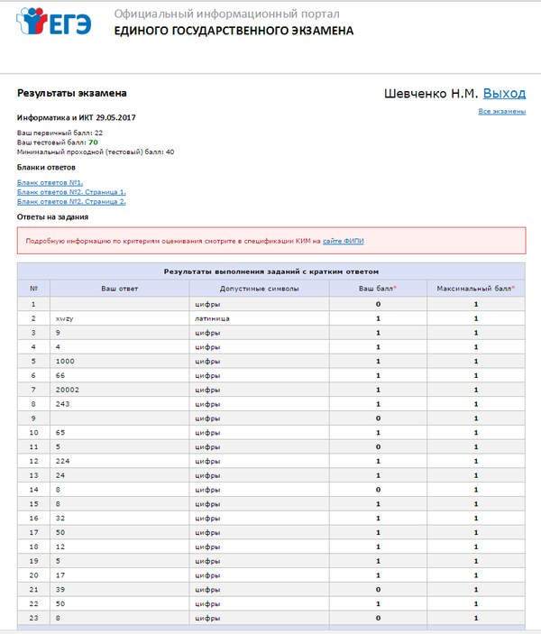The image size is (541, 634).
Task: Click answer 32 in row 16
Action: coord(60,518)
